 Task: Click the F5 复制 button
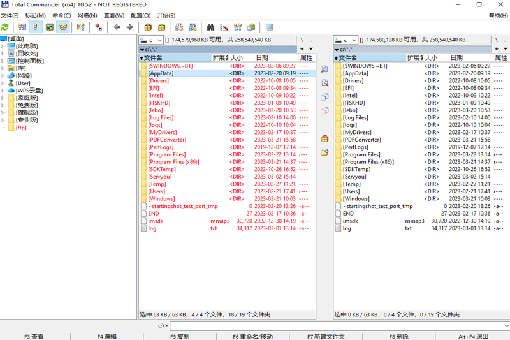(x=180, y=336)
